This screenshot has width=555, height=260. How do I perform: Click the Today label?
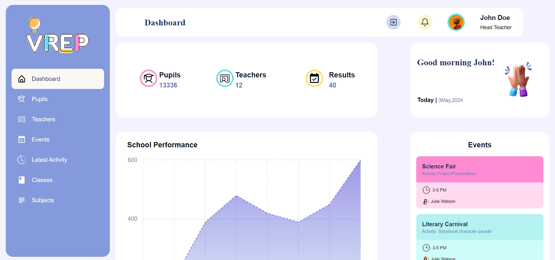click(x=425, y=100)
